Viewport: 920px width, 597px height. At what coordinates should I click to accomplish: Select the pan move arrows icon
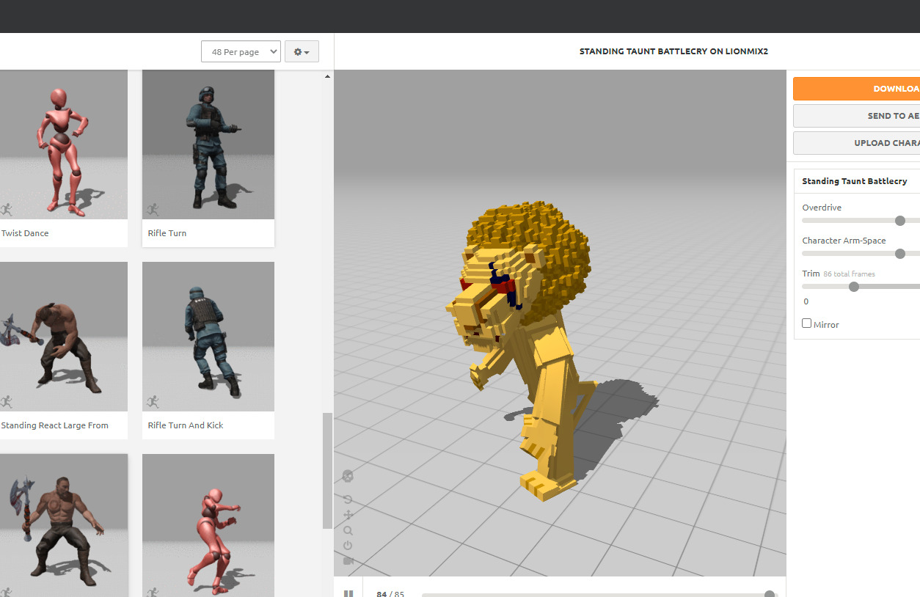click(x=348, y=515)
